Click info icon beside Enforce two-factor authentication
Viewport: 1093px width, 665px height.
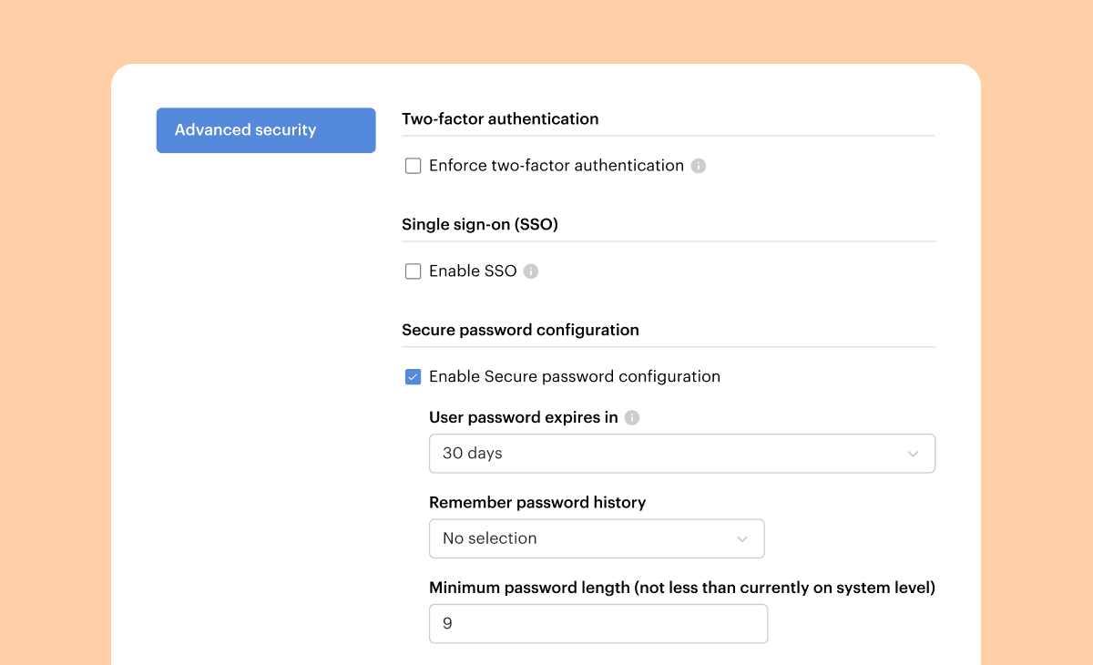click(x=699, y=166)
